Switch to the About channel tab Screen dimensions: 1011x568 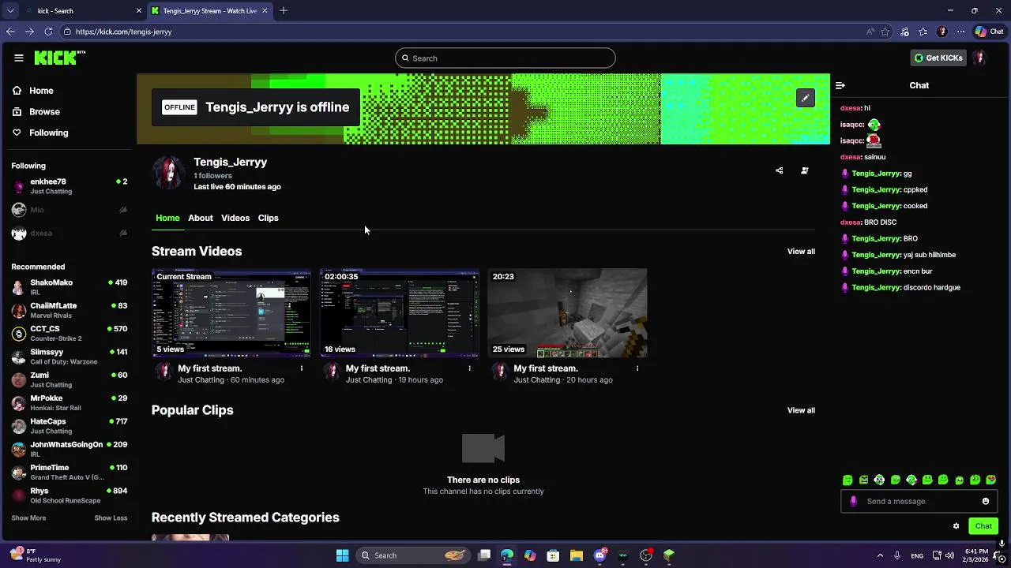point(201,218)
